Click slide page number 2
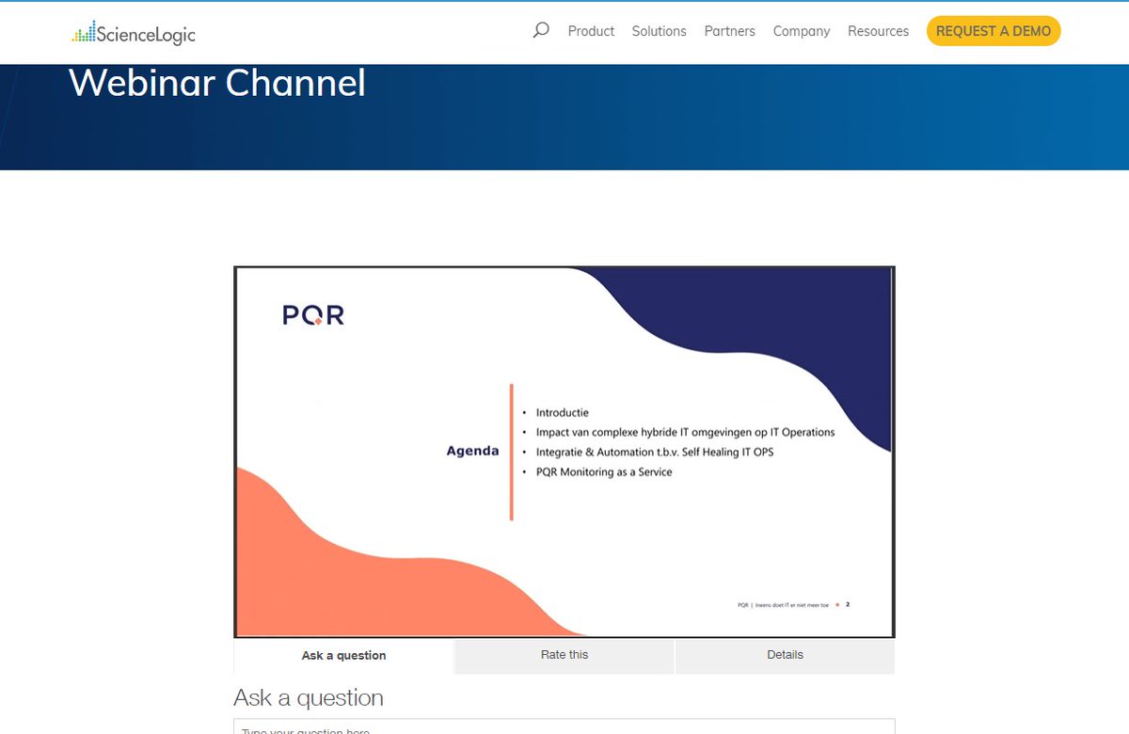Viewport: 1129px width, 734px height. click(x=848, y=605)
